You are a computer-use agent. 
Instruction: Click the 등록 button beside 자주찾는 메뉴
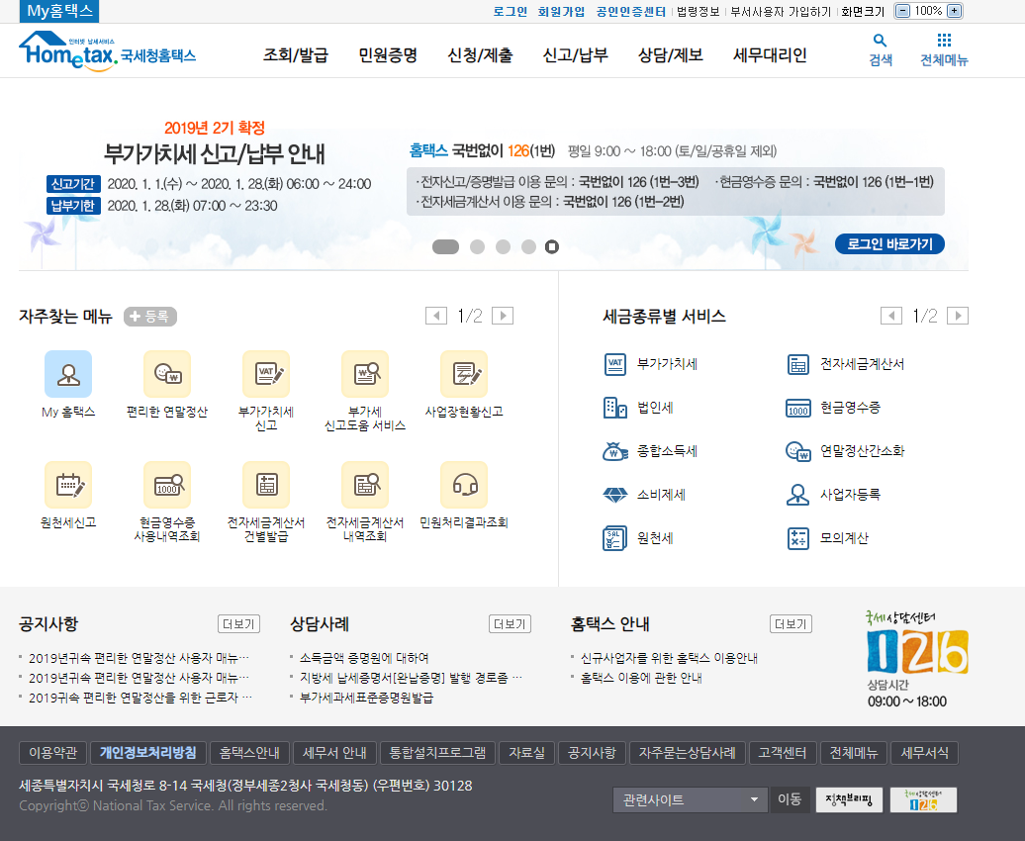(x=150, y=317)
